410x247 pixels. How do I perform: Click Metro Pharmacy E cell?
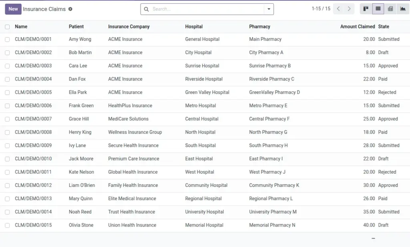pyautogui.click(x=268, y=106)
